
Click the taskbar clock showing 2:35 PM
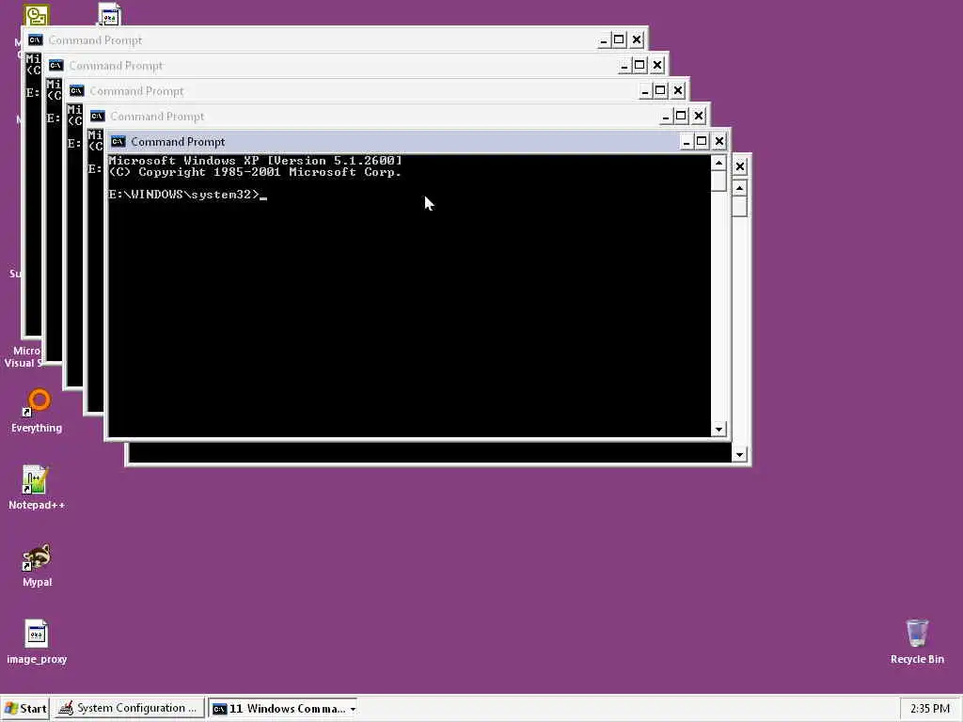coord(929,709)
